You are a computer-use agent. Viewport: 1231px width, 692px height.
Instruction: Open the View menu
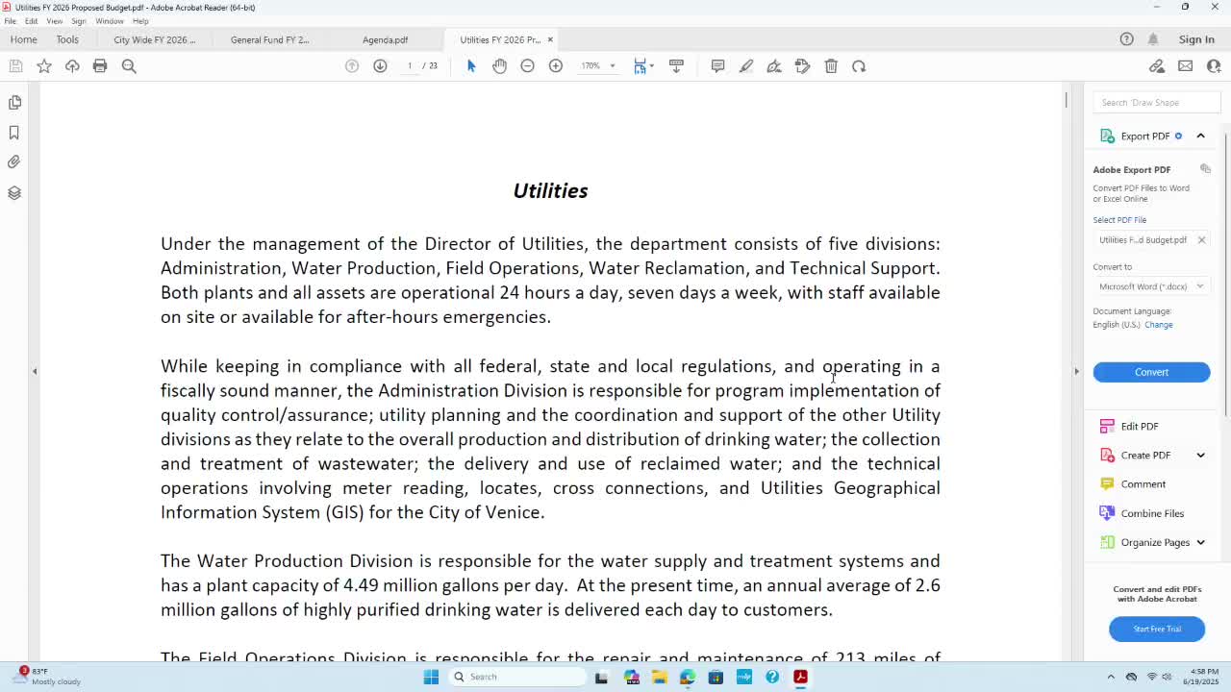pyautogui.click(x=54, y=21)
